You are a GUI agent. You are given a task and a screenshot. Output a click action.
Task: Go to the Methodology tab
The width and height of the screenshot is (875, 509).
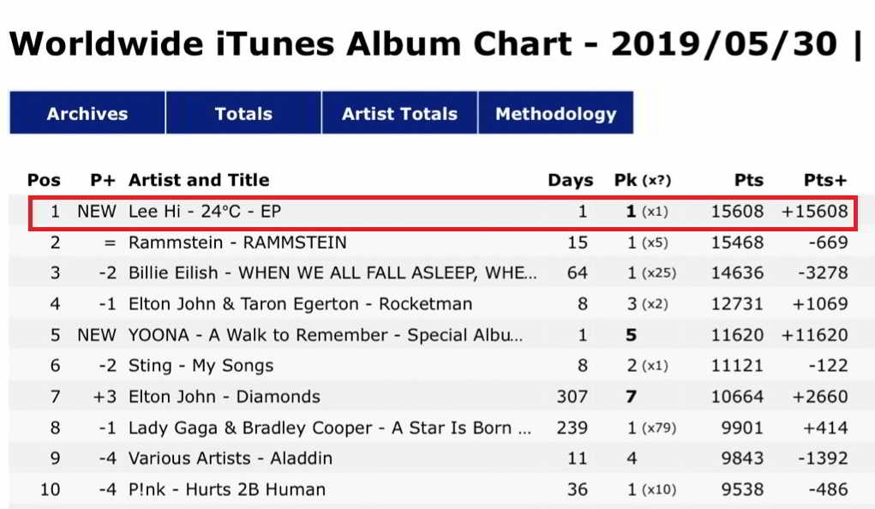(x=555, y=114)
